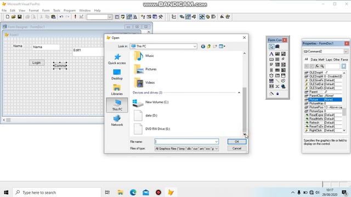Viewport: 351px width, 197px height.
Task: Open the Command2 object dropdown in Properties
Action: 346,51
